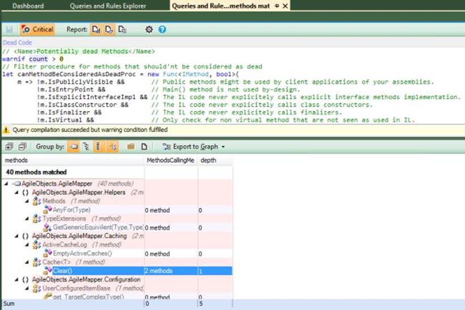Close the active query editor tab

tap(285, 6)
